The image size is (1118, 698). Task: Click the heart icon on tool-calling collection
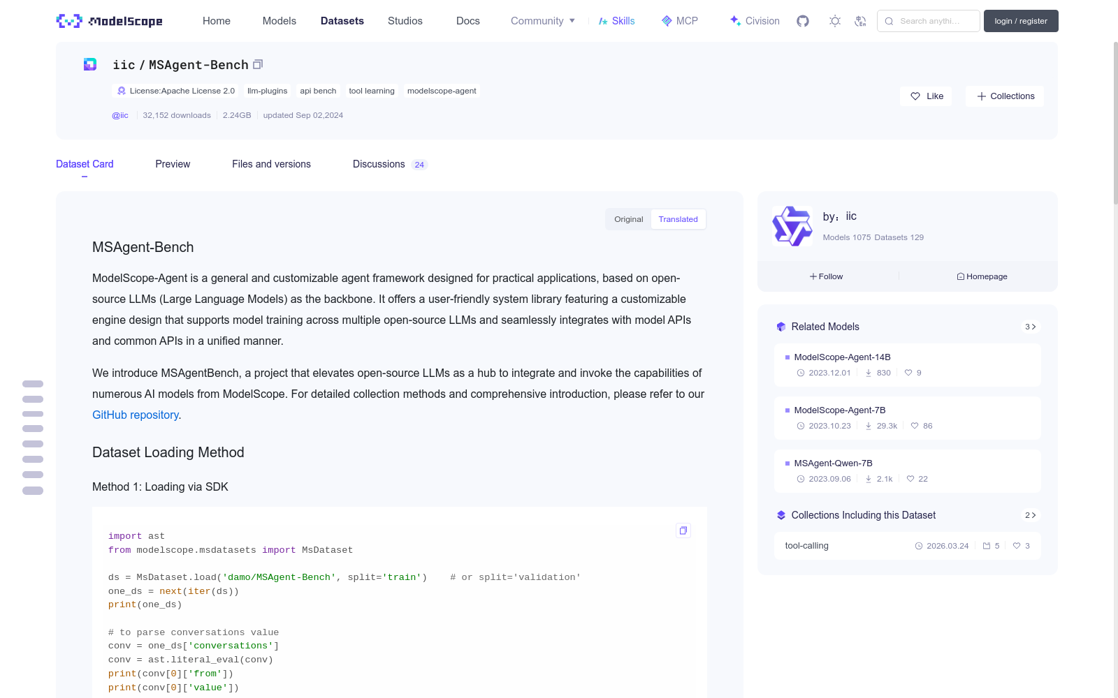(x=1017, y=546)
